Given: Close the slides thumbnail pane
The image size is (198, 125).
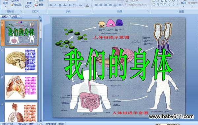Looking at the screenshot, I should click(x=40, y=17).
